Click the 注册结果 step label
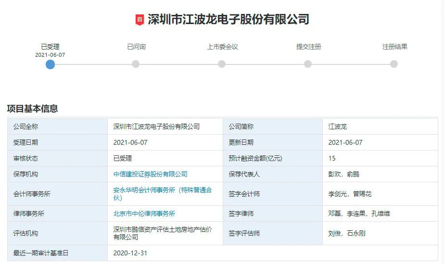Screen dimensions: 444x264 click(x=395, y=47)
